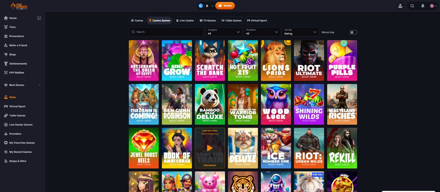440x192 pixels.
Task: Switch to the TV Games tab
Action: [x=208, y=21]
